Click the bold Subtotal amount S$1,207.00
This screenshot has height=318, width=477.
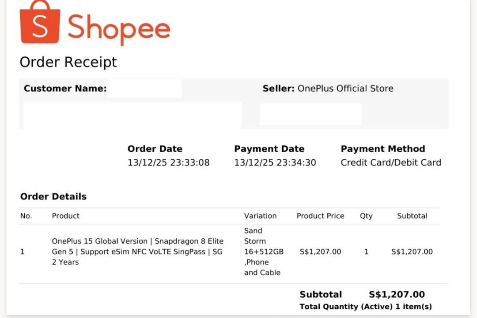pos(397,295)
